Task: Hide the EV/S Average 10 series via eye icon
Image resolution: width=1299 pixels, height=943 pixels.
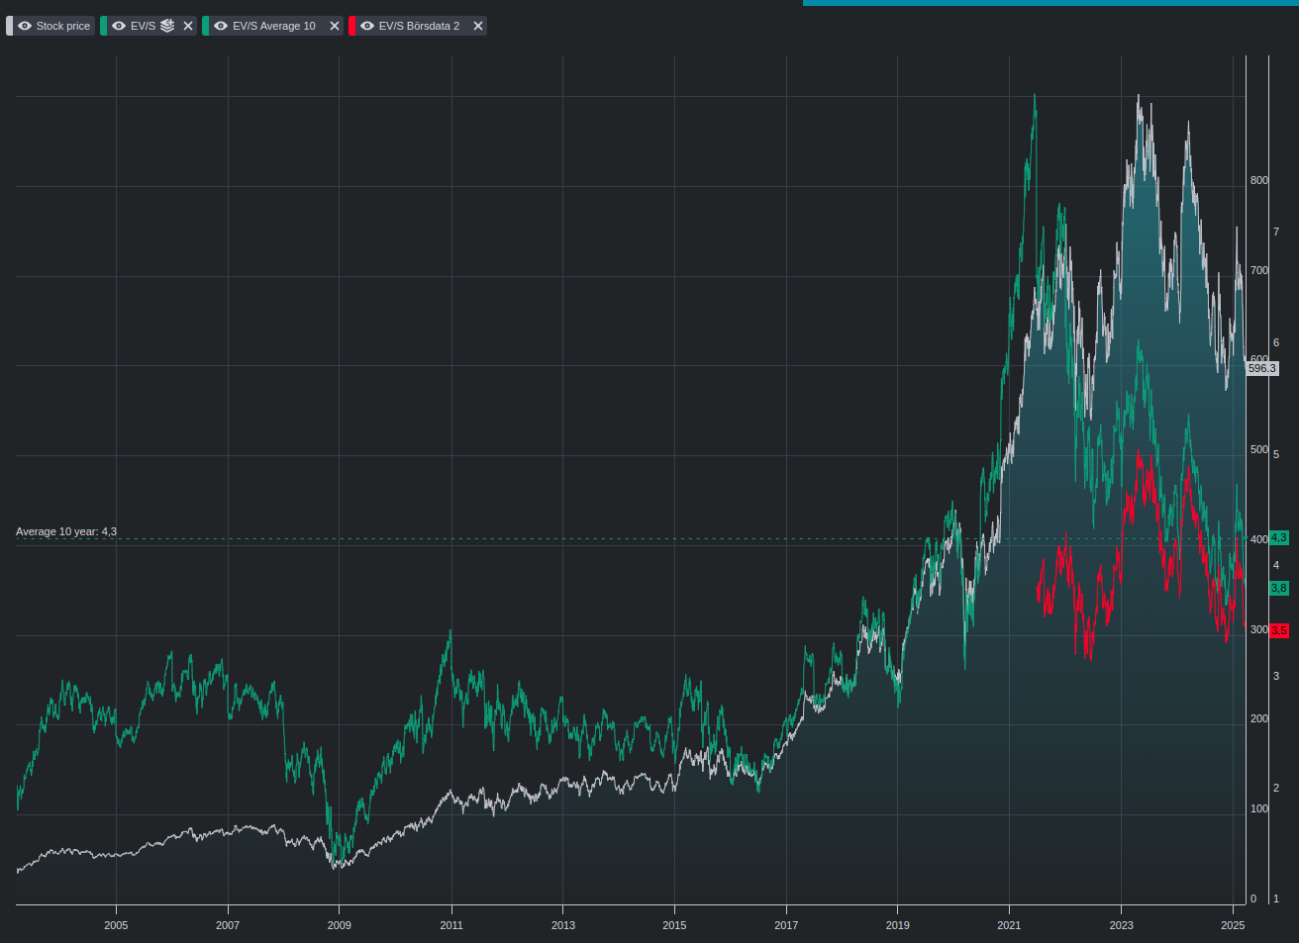Action: pyautogui.click(x=221, y=26)
